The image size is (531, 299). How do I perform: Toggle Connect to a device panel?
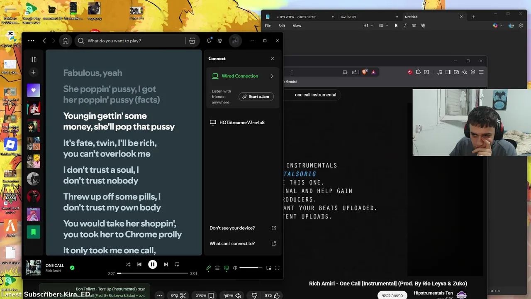(226, 268)
